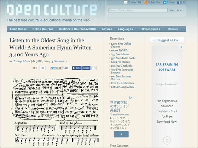
Task: Click the Tweet button
Action: [56, 68]
